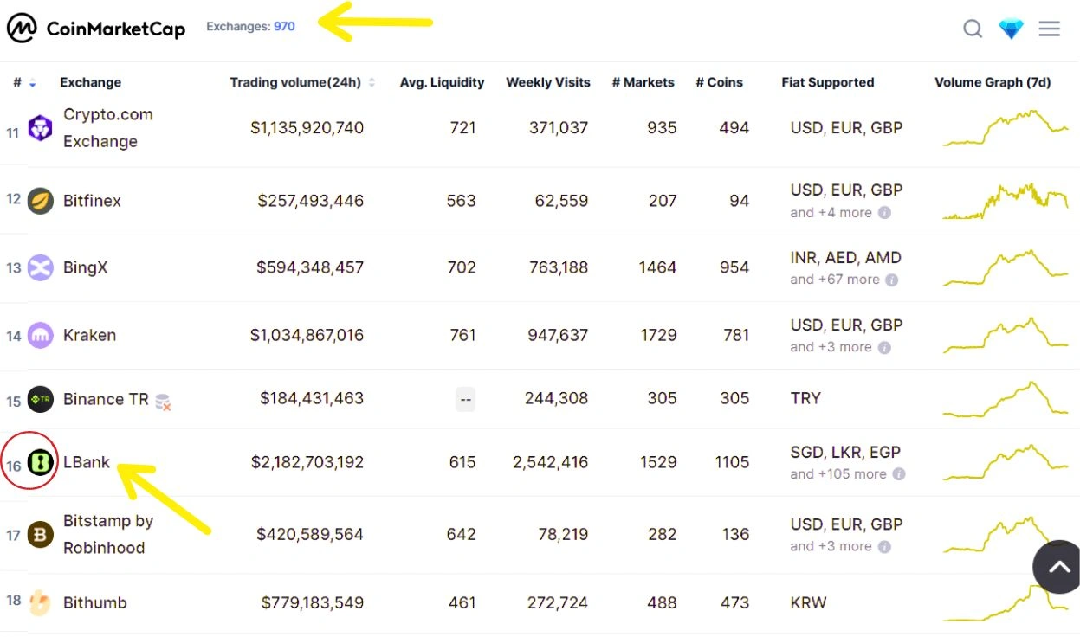Click info icon beside BingX +67 more

pyautogui.click(x=892, y=280)
